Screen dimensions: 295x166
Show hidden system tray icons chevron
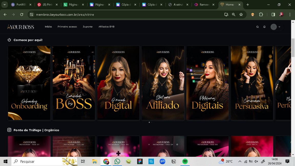tap(240, 161)
